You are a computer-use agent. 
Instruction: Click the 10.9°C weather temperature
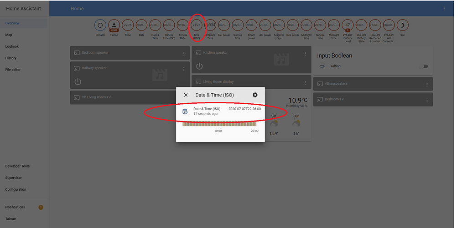point(298,100)
